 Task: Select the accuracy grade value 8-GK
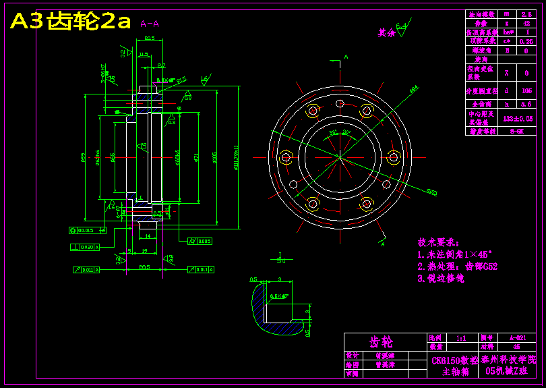[x=517, y=132]
